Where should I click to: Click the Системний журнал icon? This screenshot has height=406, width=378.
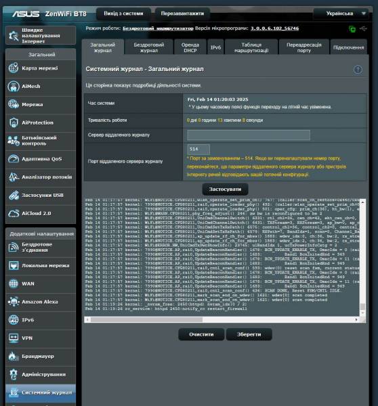[x=14, y=392]
